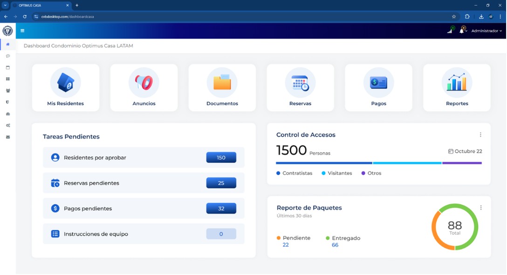This screenshot has width=507, height=275.
Task: Open a new browser tab
Action: point(77,5)
